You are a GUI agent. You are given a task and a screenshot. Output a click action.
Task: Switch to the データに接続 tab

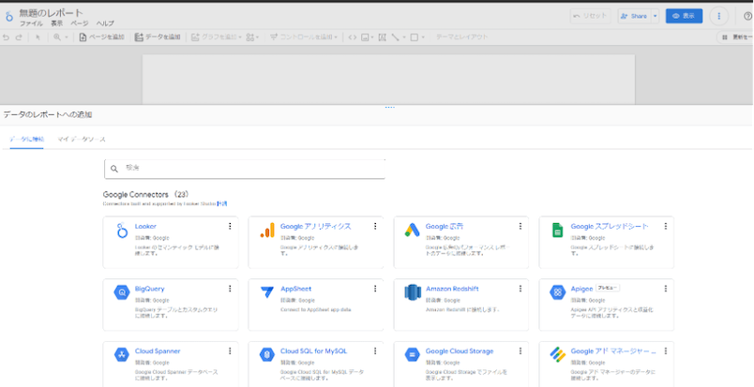[x=27, y=139]
